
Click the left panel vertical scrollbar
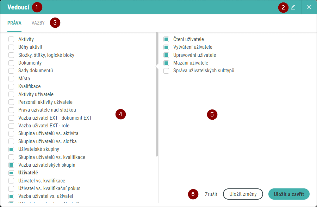click(157, 95)
